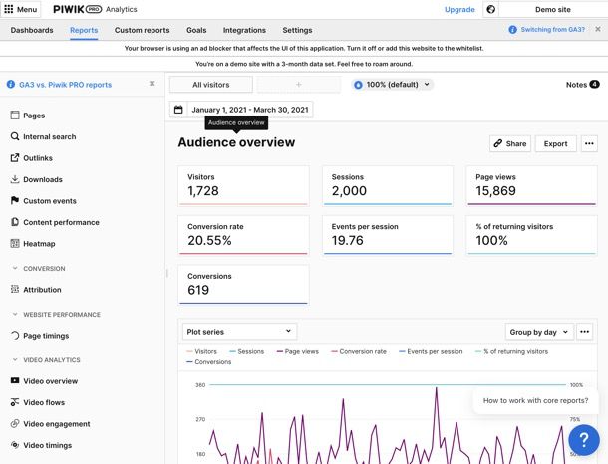Click the globe icon beside Demo site

(x=491, y=9)
